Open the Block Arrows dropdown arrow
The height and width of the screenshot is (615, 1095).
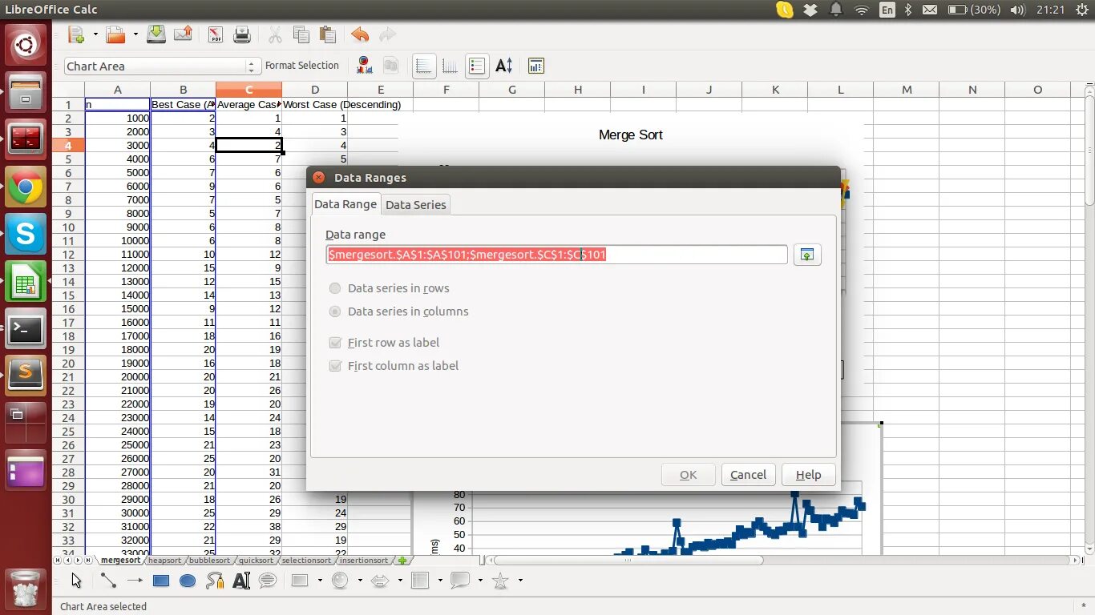399,581
